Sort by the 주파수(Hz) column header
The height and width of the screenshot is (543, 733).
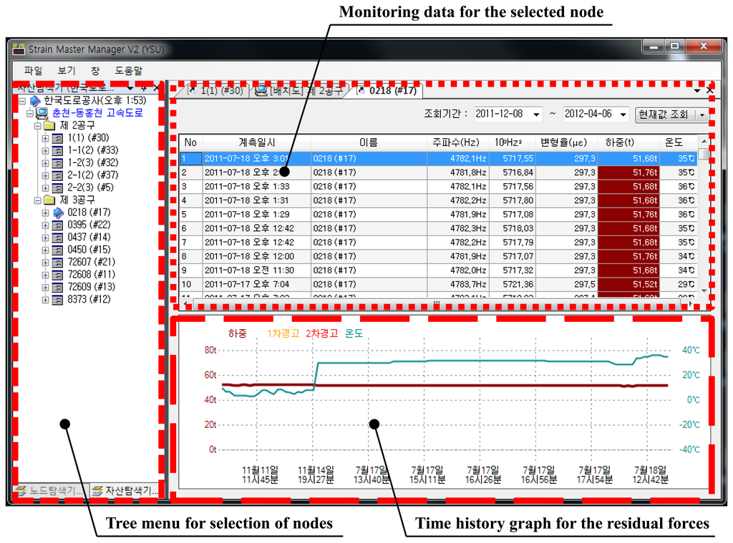[x=456, y=142]
